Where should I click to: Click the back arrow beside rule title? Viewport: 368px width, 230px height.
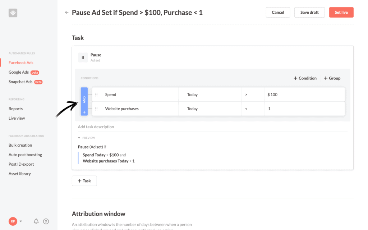coord(66,13)
